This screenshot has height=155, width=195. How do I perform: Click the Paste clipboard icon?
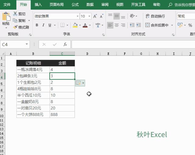coord(6,16)
